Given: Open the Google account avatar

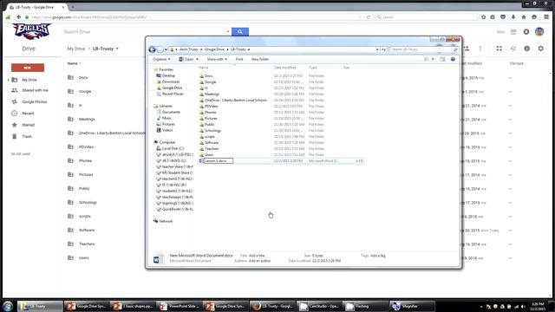Looking at the screenshot, I should pos(539,32).
